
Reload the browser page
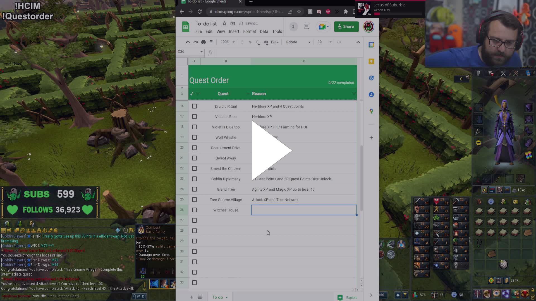point(199,11)
